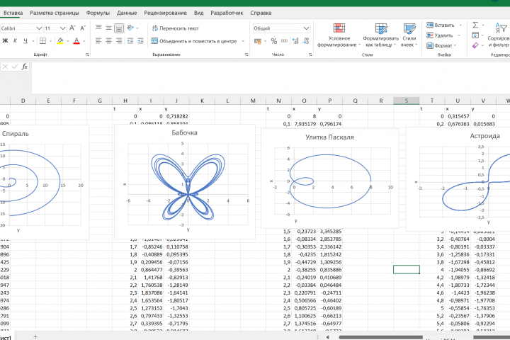This screenshot has height=340, width=510.
Task: Select the Бабочка butterfly chart
Action: click(x=185, y=181)
